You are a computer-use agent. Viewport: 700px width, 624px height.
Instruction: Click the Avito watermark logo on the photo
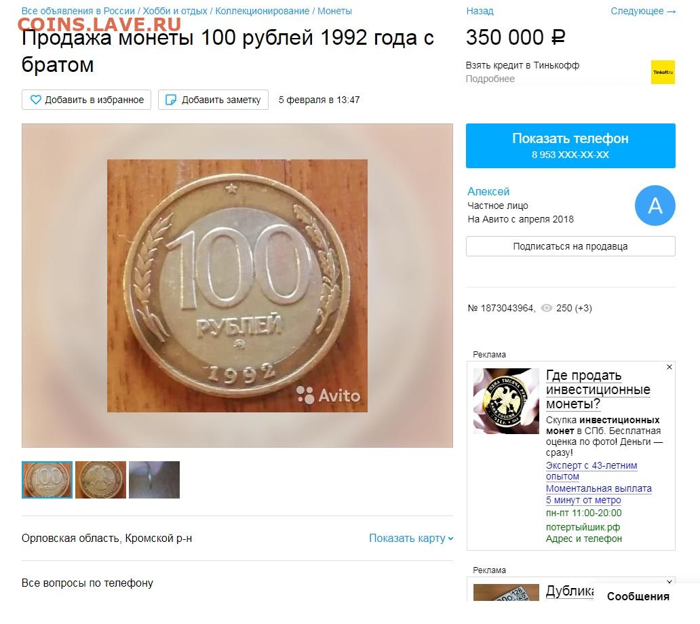(x=328, y=395)
